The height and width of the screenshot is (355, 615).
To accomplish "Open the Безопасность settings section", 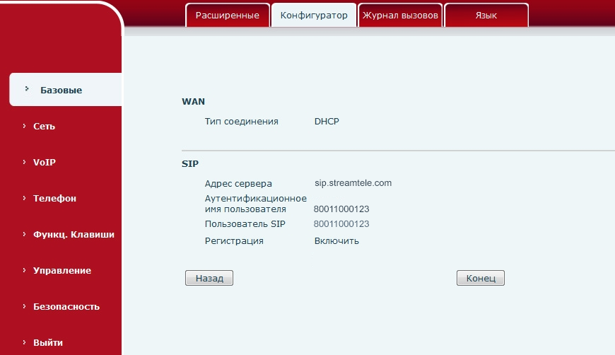I will pyautogui.click(x=66, y=306).
